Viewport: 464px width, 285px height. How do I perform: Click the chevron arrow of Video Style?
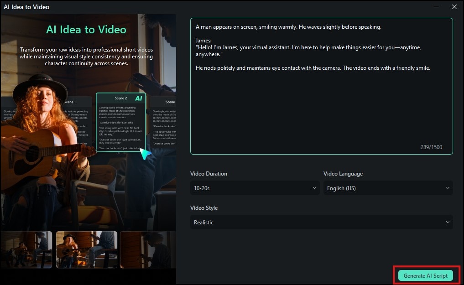[x=448, y=223]
